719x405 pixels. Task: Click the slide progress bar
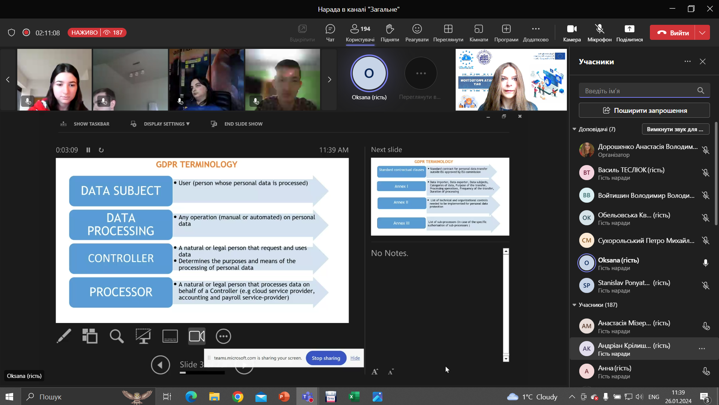(x=202, y=373)
